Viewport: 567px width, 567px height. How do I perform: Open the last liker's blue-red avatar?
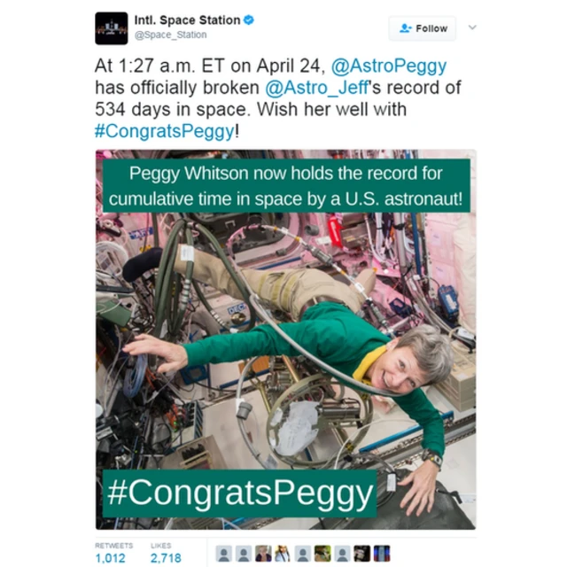point(382,554)
